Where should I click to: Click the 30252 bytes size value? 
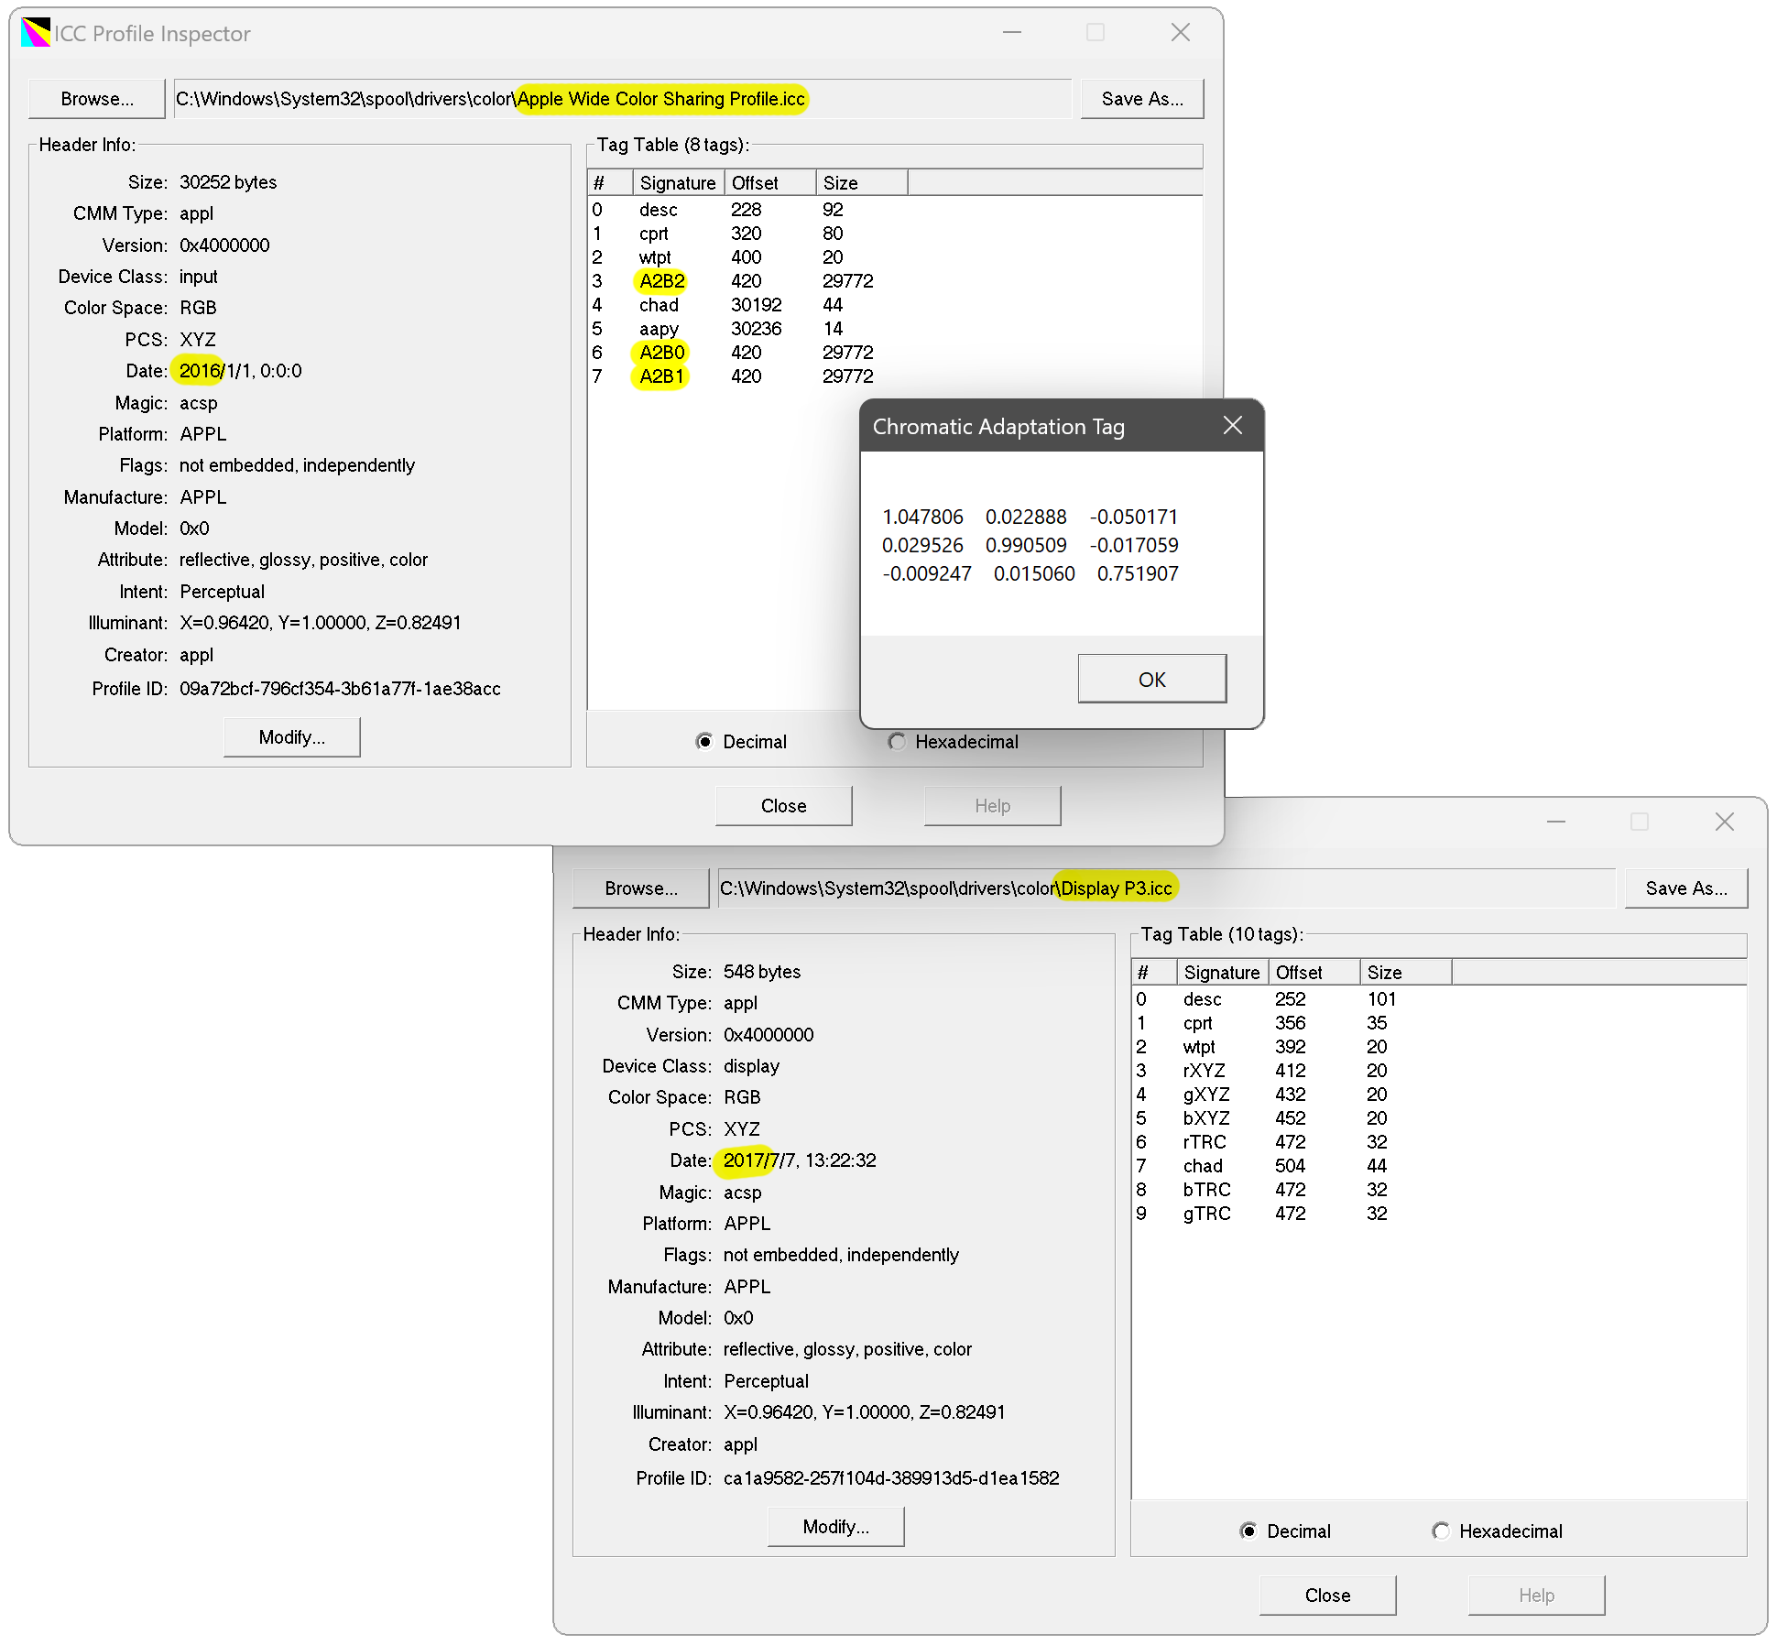228,182
